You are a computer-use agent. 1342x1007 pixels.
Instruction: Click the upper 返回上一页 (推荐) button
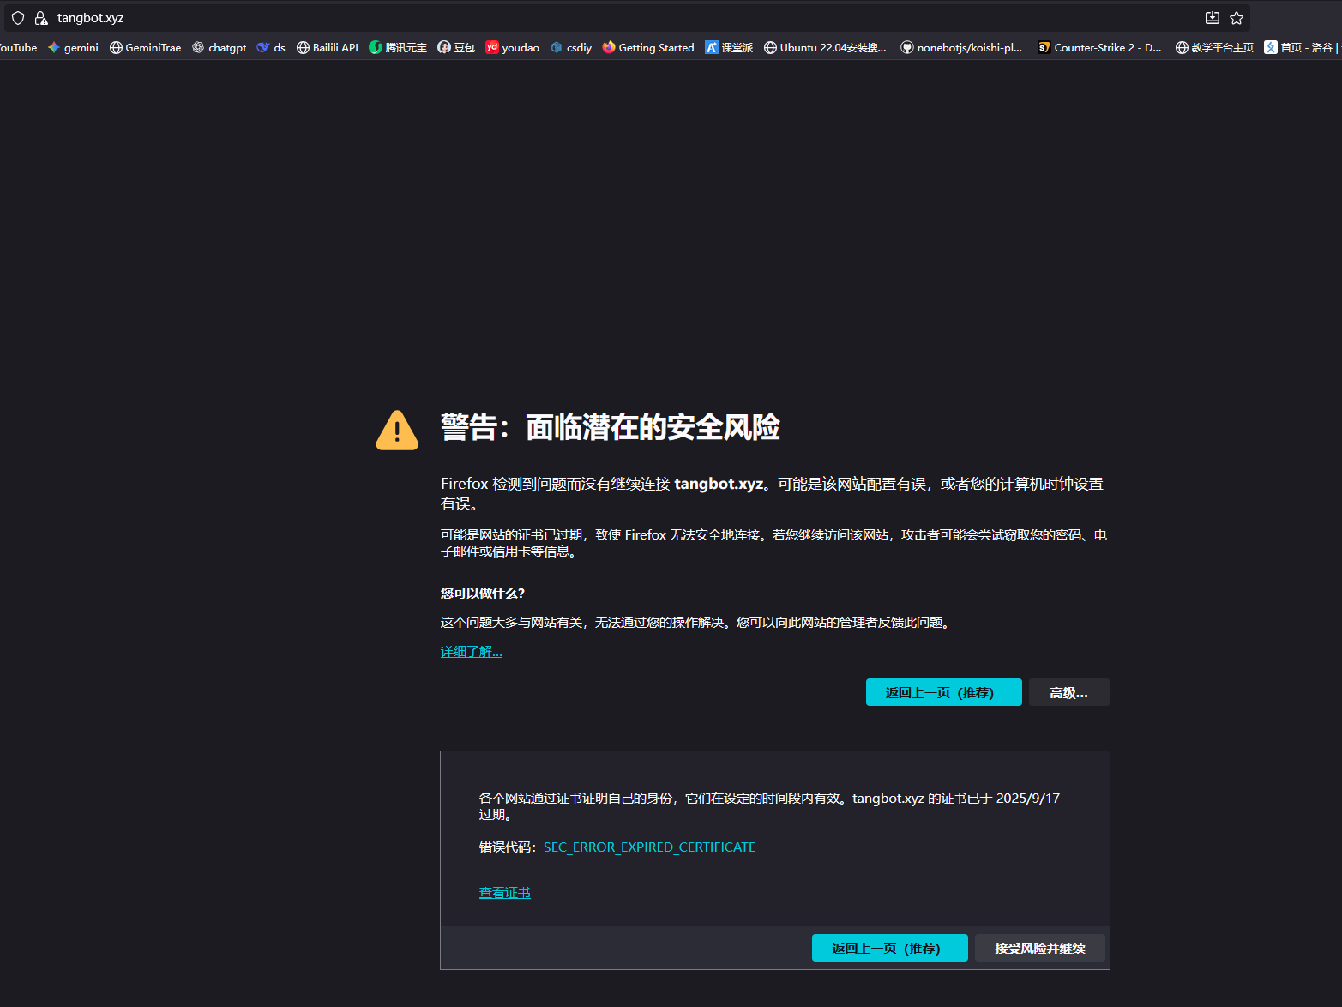pos(943,693)
